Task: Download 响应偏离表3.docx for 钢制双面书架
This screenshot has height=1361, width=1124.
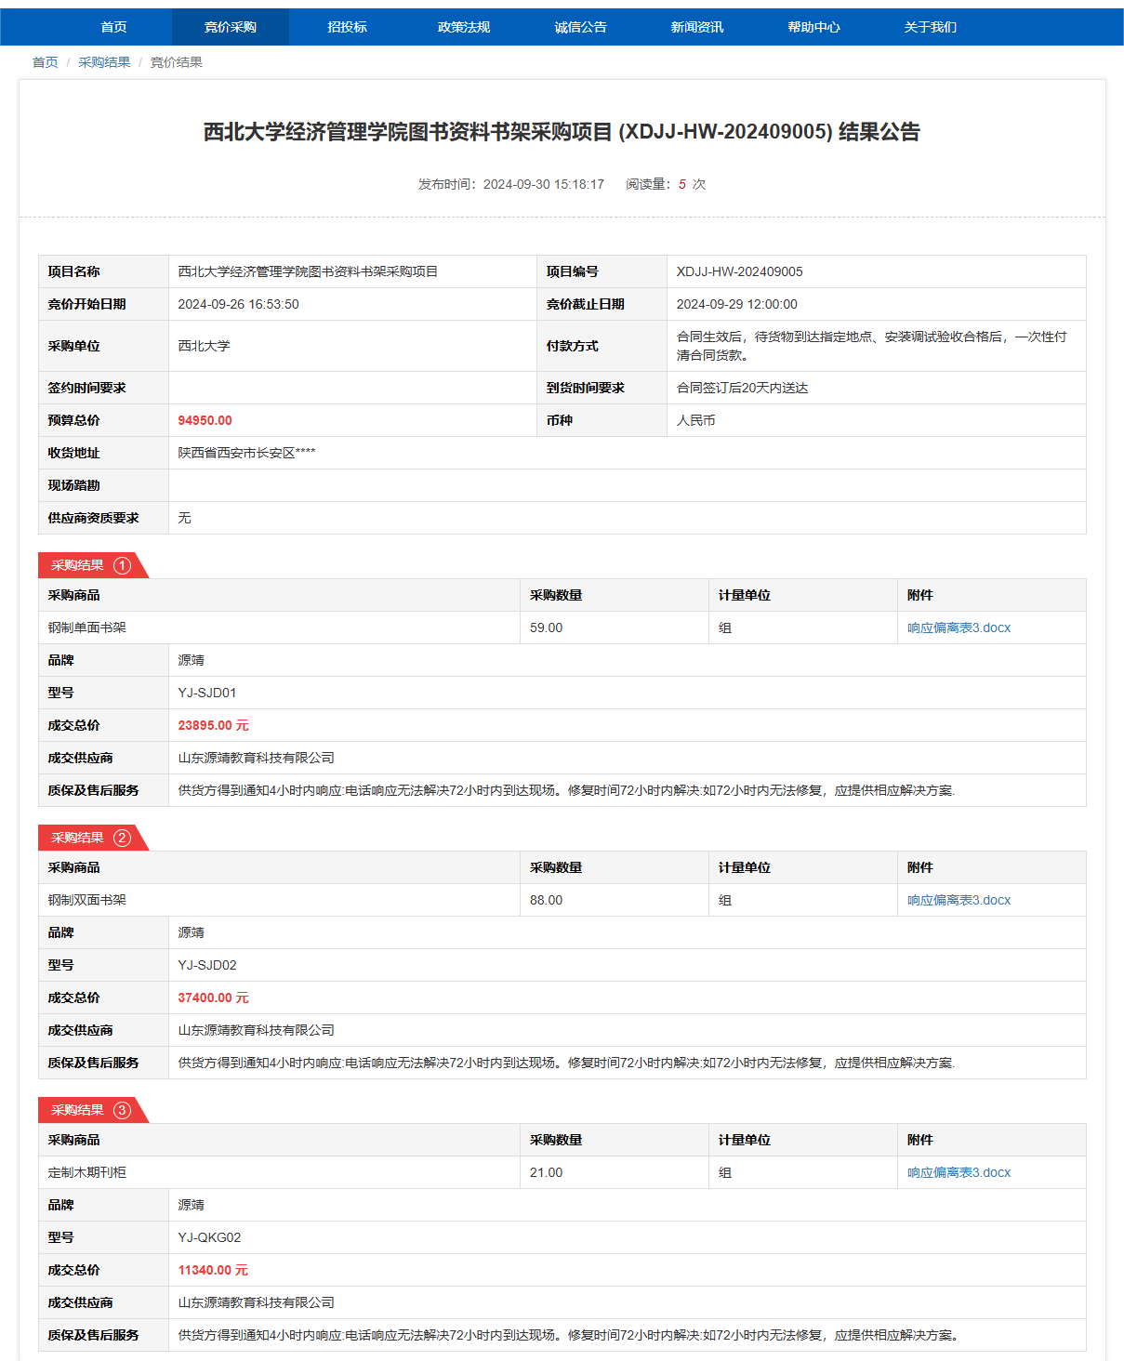Action: 959,900
